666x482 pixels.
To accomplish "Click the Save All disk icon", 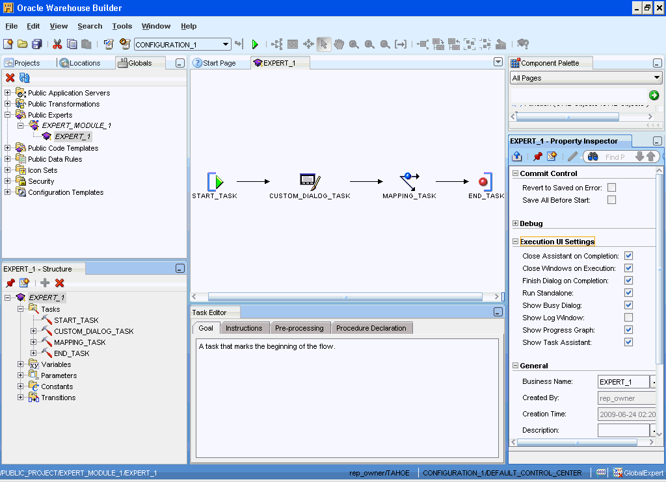I will tap(37, 44).
